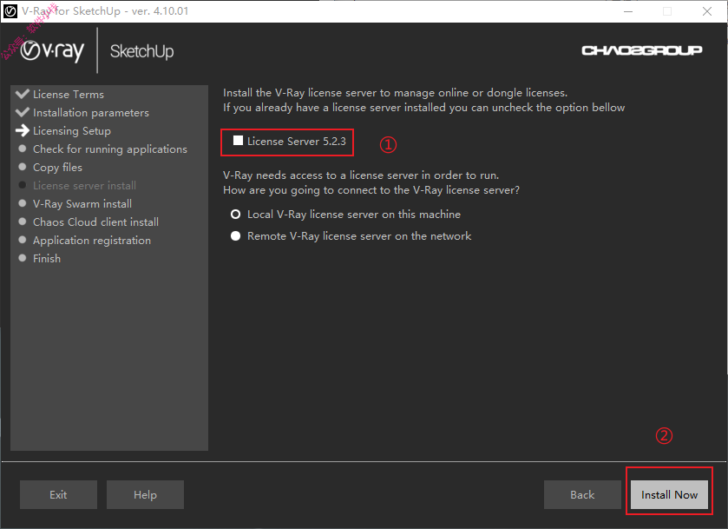Select the License Terms step

click(69, 95)
